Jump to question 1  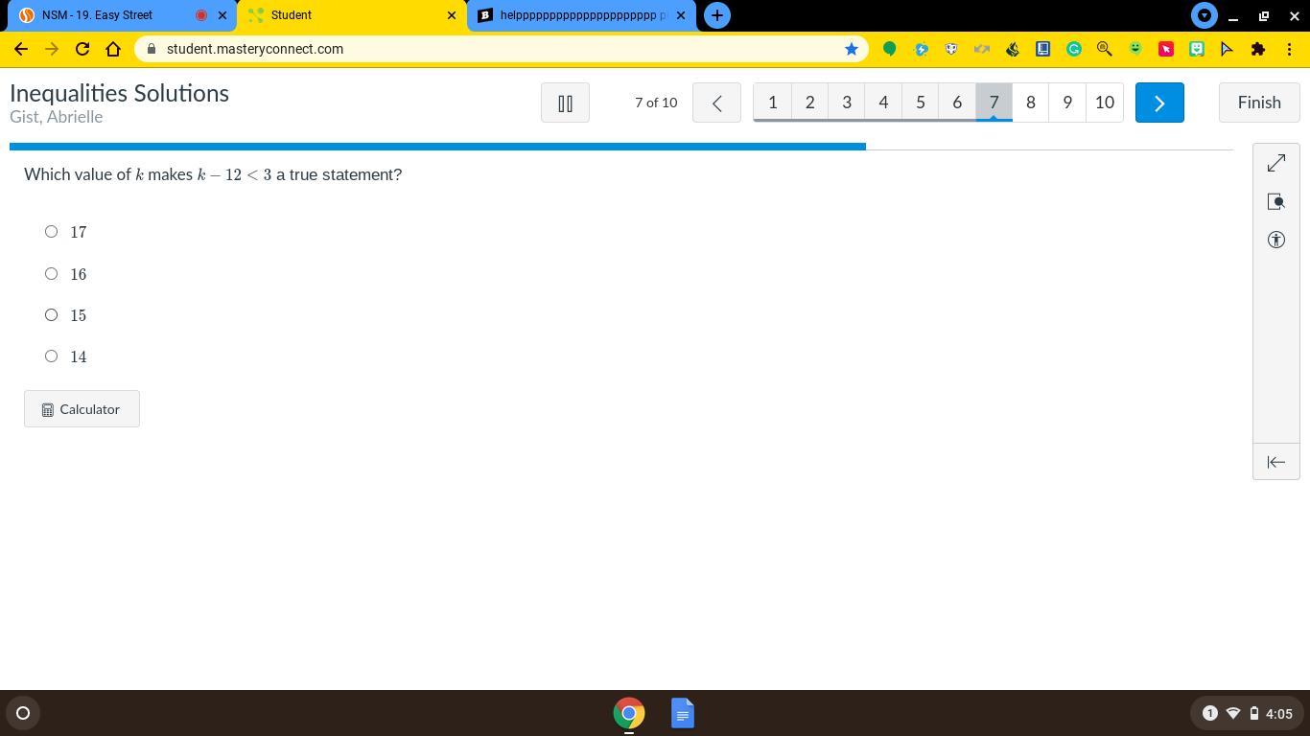tap(773, 103)
